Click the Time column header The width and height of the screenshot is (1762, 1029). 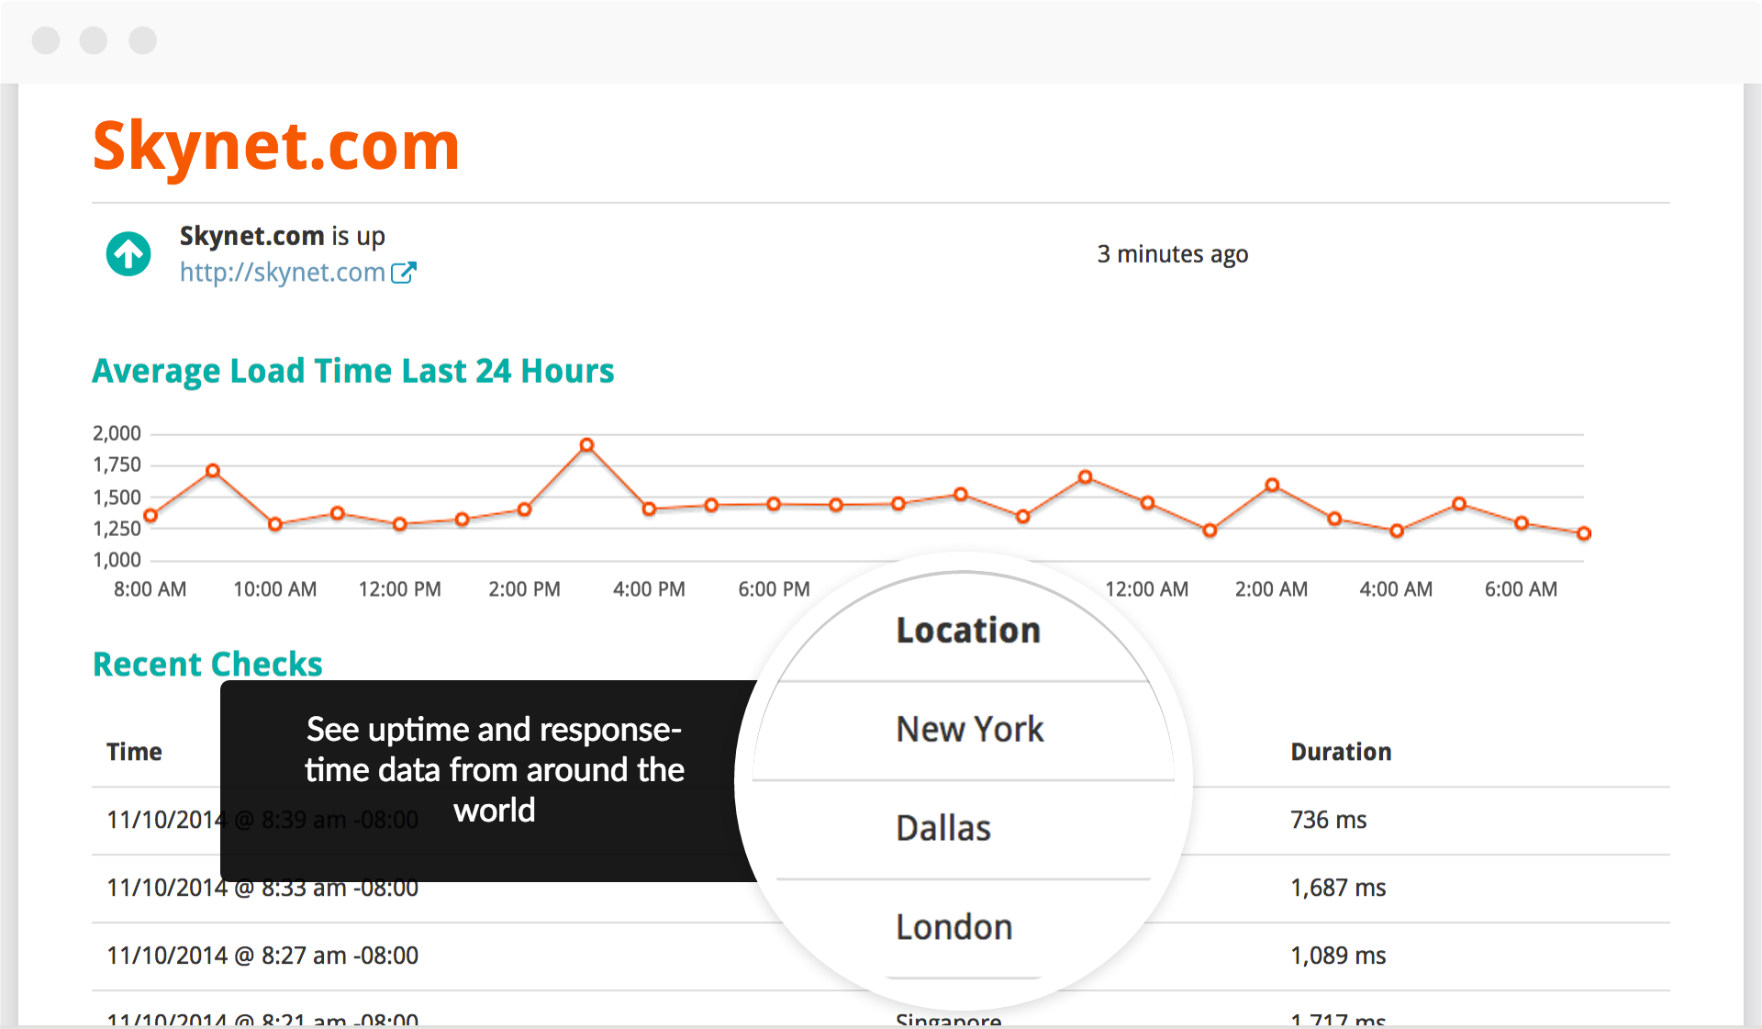coord(134,752)
